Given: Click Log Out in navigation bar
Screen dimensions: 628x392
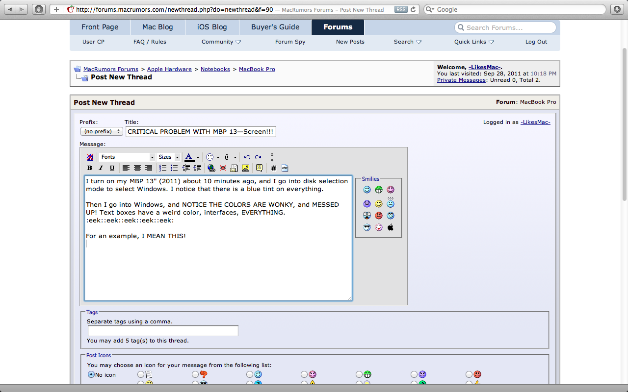Looking at the screenshot, I should [536, 42].
